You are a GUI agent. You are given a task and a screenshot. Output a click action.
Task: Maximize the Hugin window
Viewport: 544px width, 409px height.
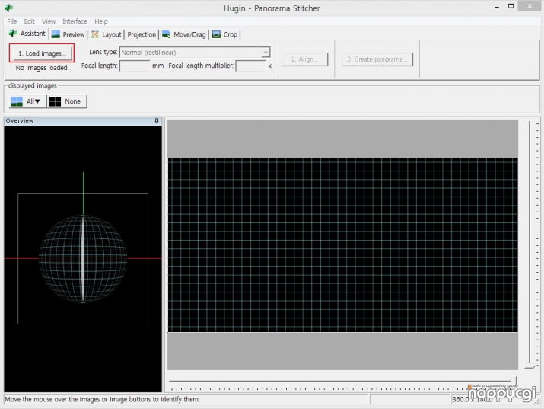click(x=511, y=6)
